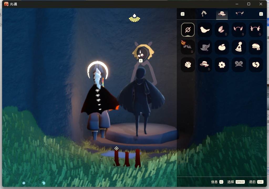Pick the star party hat

[239, 47]
